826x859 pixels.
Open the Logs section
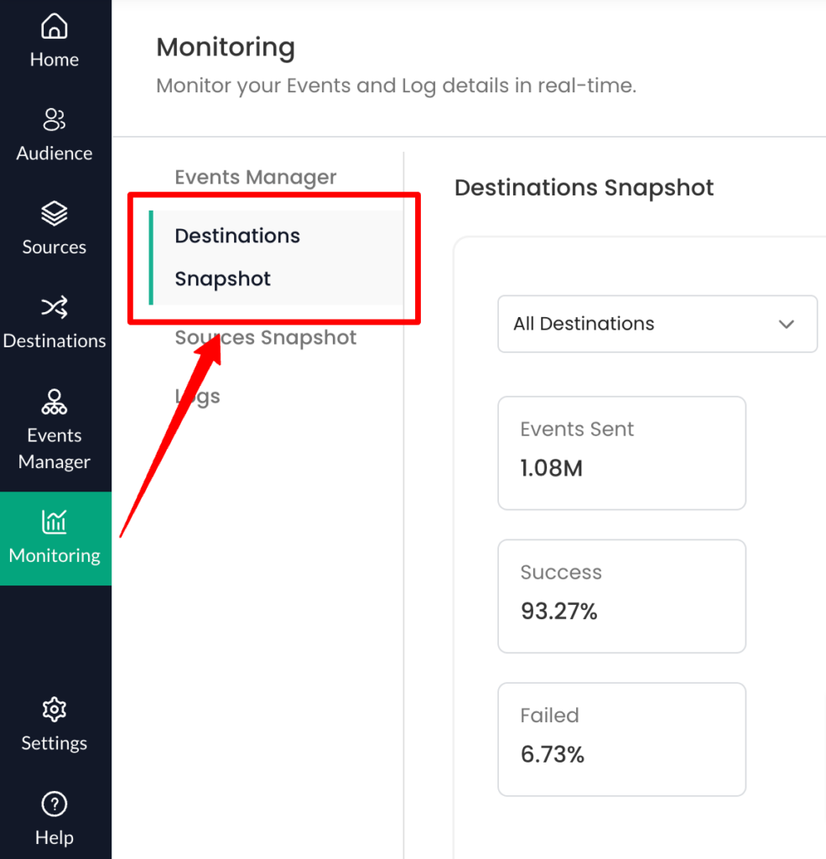(x=198, y=396)
